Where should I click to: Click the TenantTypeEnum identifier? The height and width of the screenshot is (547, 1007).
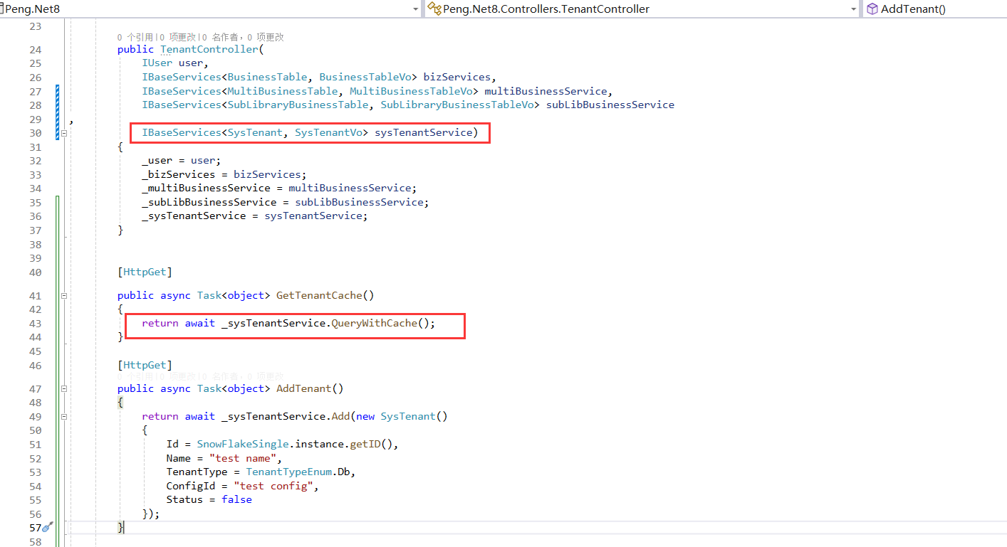[288, 472]
